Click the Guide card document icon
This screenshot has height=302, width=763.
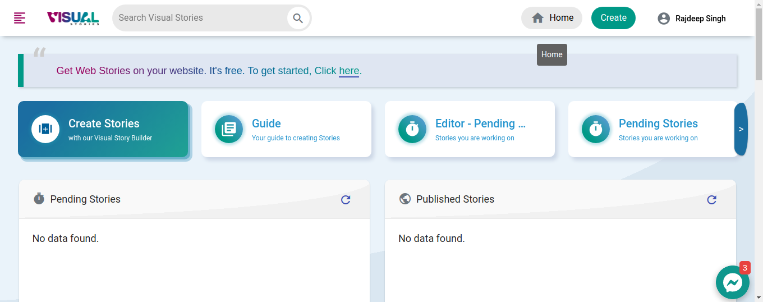229,129
